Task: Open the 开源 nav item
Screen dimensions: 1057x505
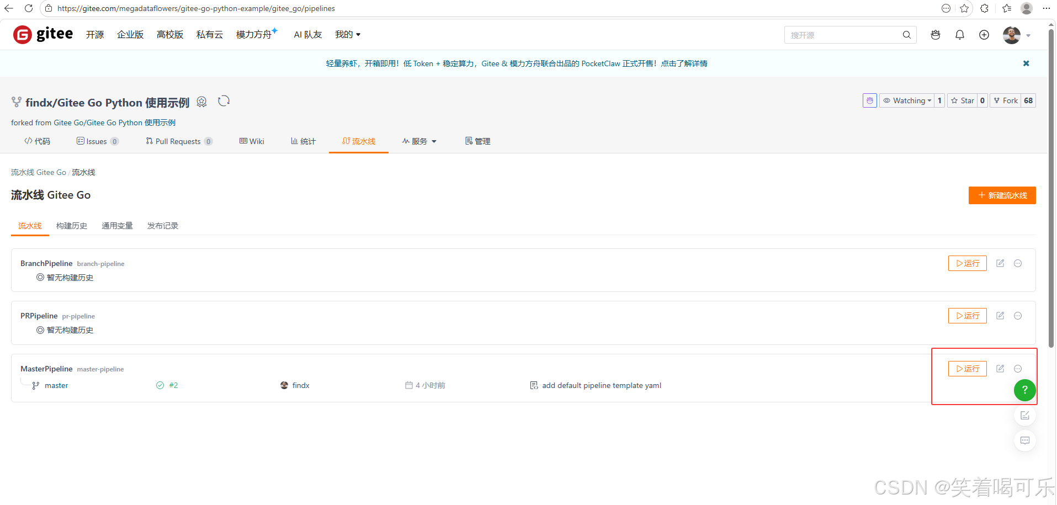Action: (x=95, y=34)
